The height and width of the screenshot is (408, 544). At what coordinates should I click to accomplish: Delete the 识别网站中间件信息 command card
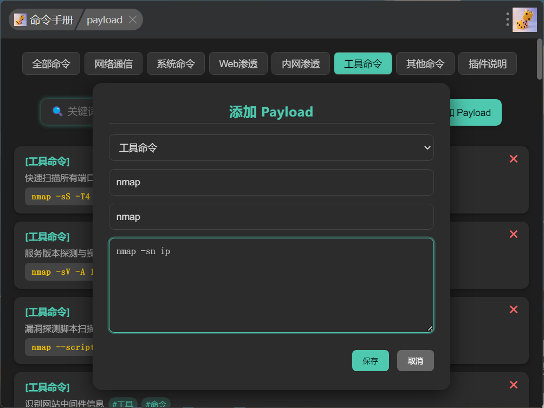coord(514,385)
